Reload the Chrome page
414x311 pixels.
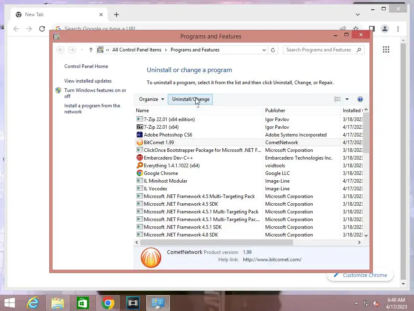(42, 29)
